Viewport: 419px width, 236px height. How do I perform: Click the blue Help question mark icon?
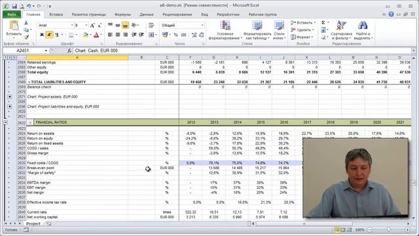[x=391, y=14]
